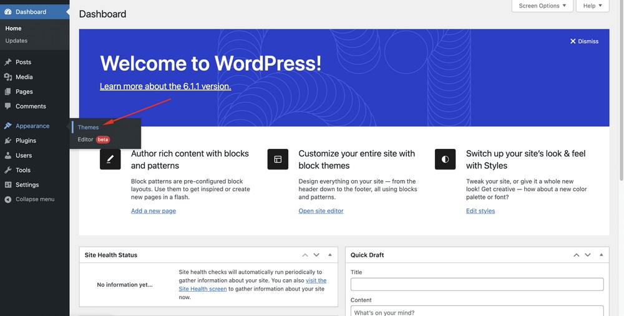Viewport: 624px width, 316px height.
Task: Move Quick Draft panel up
Action: click(577, 255)
